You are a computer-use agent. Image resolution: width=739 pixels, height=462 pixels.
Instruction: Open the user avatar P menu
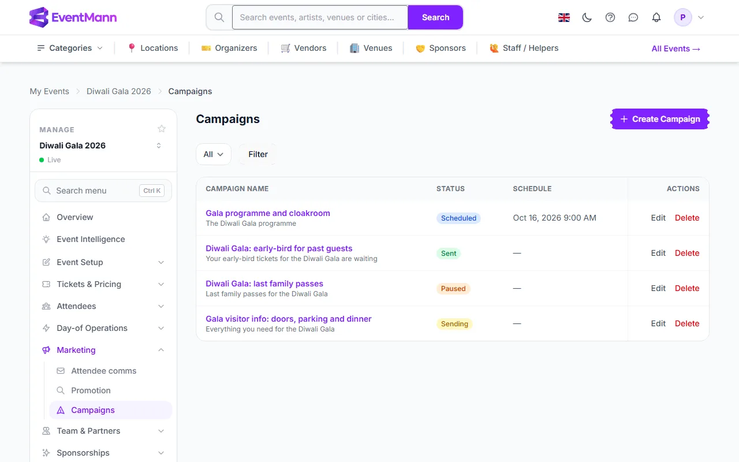(x=683, y=17)
